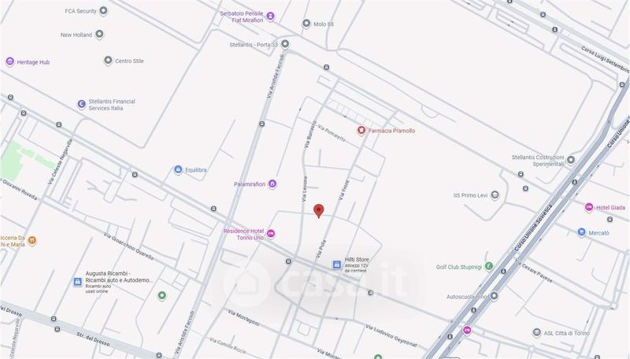Select the IIS Primo Levi school icon
This screenshot has height=359, width=630.
(x=495, y=195)
